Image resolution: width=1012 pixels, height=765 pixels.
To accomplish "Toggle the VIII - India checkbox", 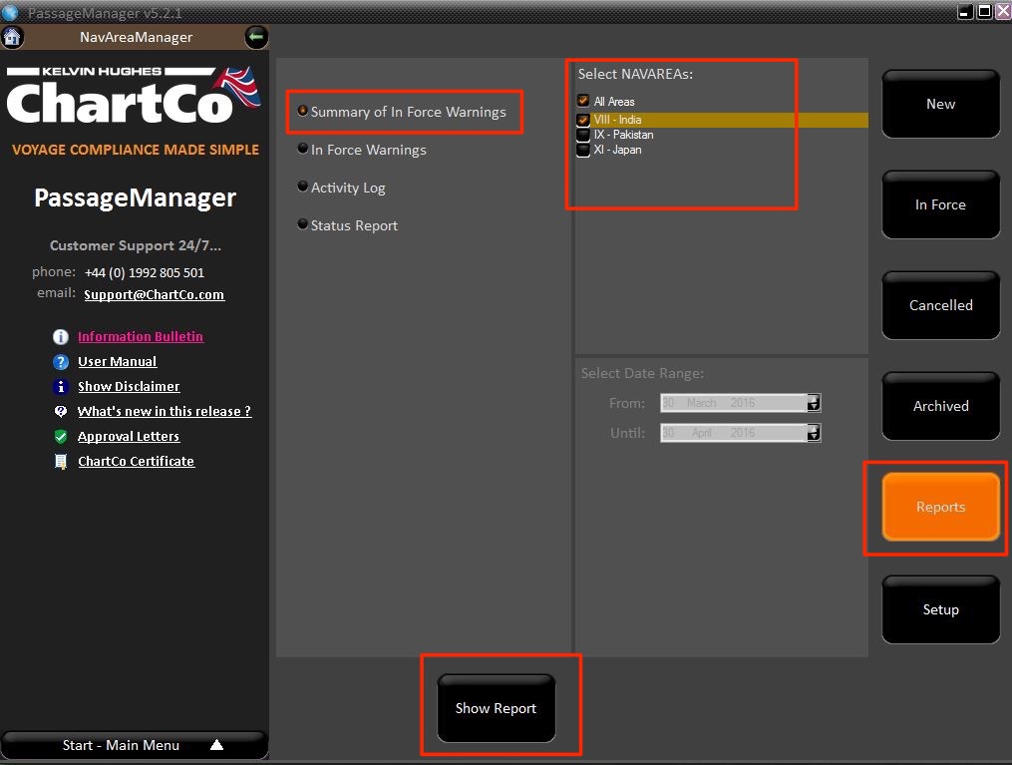I will [x=583, y=120].
